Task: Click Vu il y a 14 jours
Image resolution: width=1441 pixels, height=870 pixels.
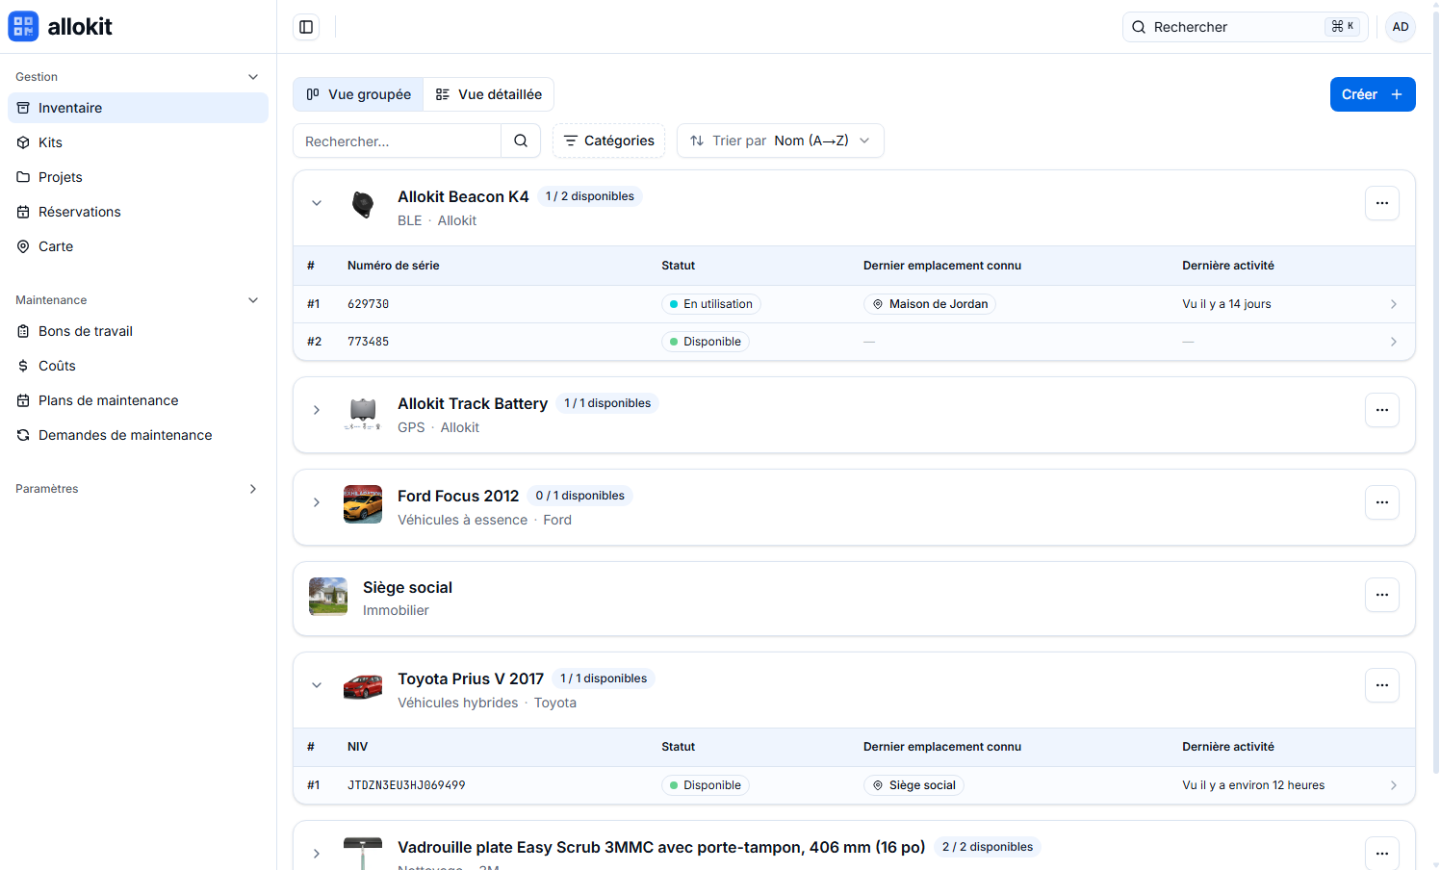Action: 1226,304
